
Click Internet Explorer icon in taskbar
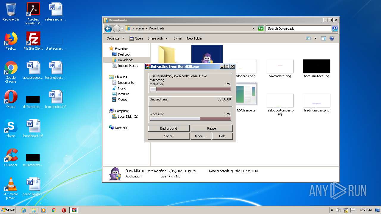coord(24,210)
